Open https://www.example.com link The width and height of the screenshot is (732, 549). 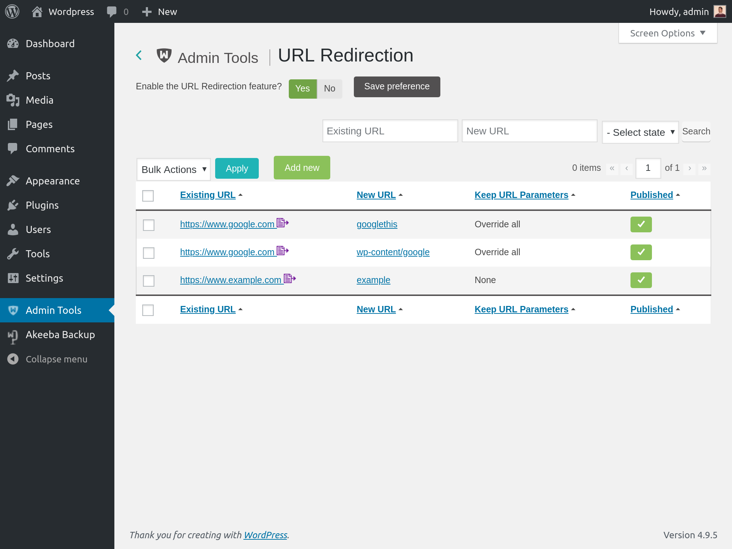[x=231, y=280]
